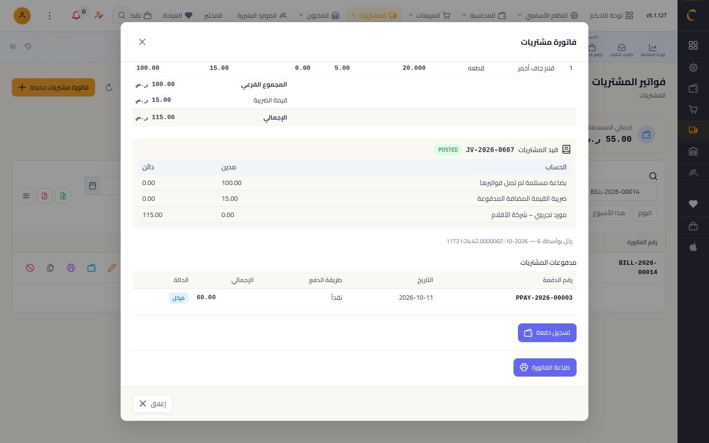Open the calendar date picker icon
This screenshot has width=709, height=443.
pos(93,186)
